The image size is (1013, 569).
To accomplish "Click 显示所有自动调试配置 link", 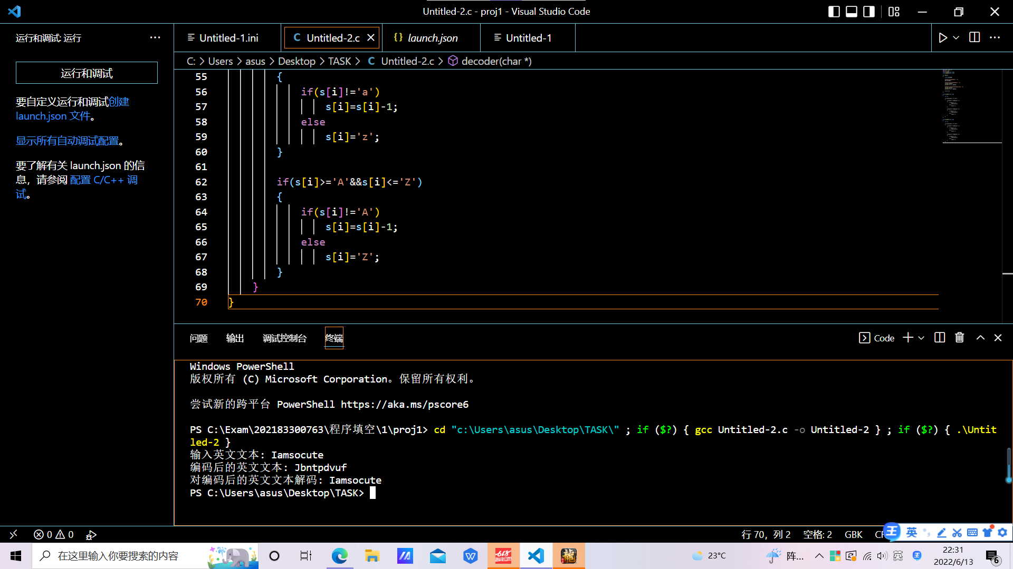I will click(x=67, y=141).
